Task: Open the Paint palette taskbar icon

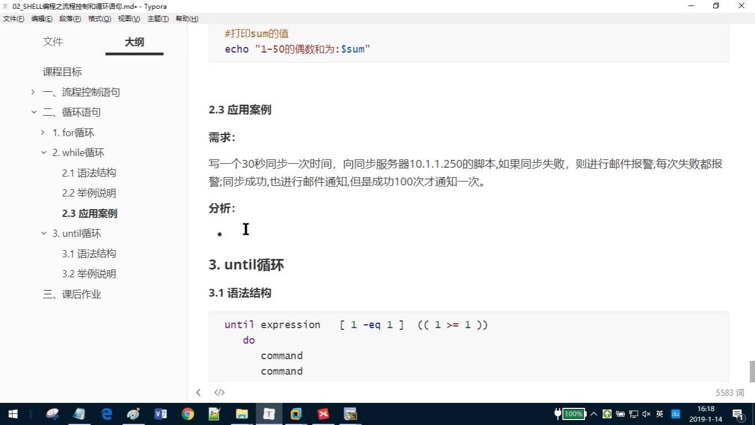Action: (133, 414)
